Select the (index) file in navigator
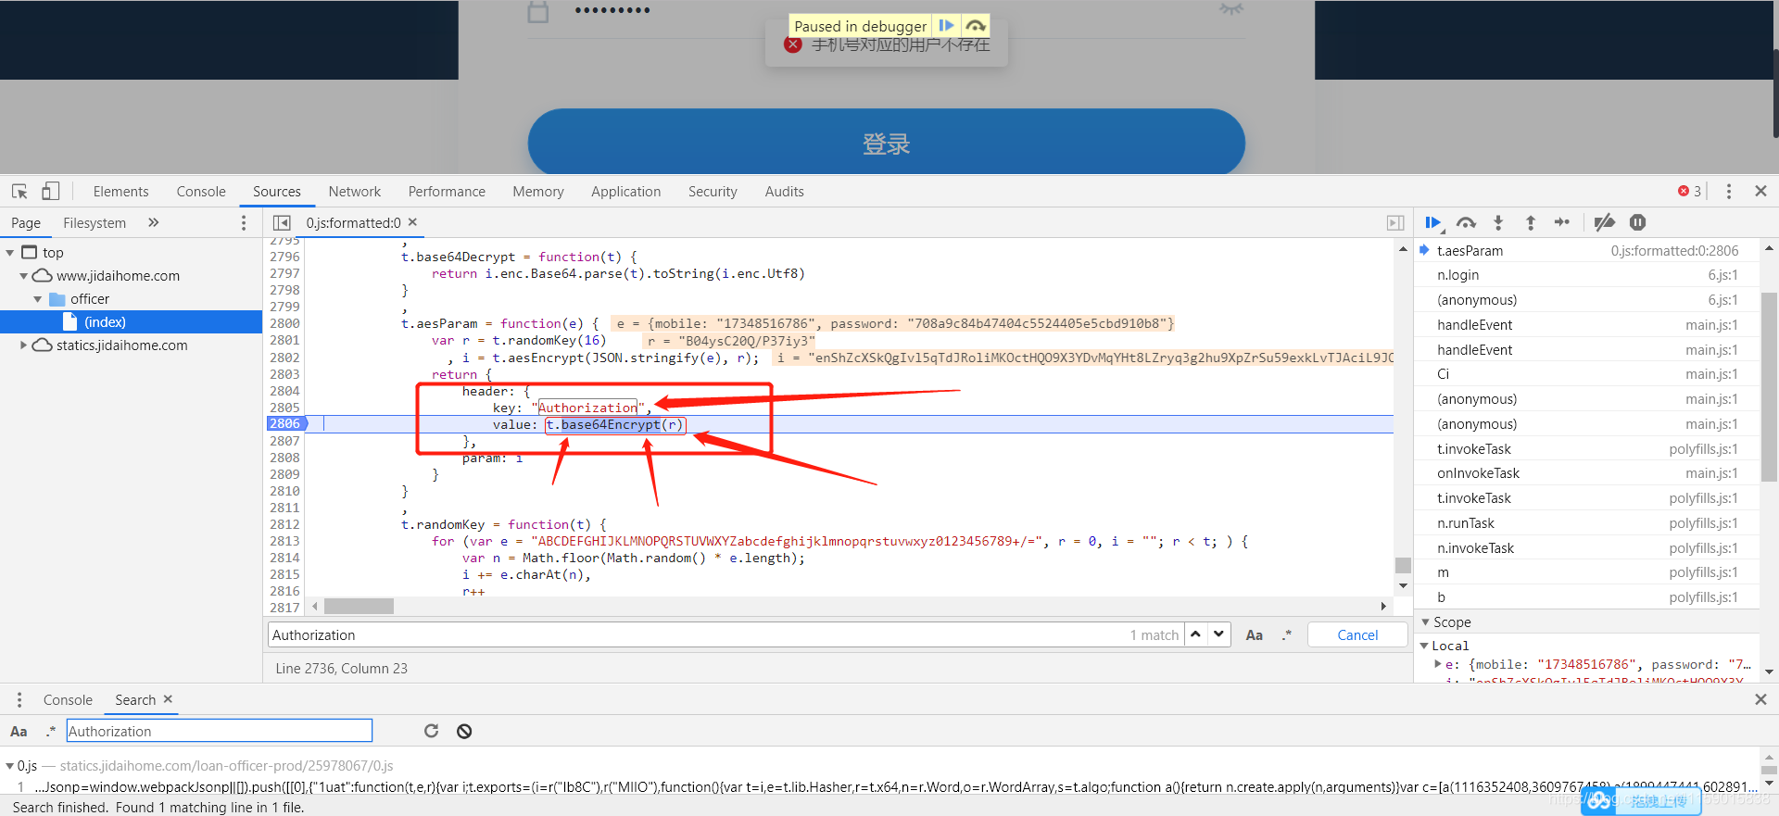Image resolution: width=1779 pixels, height=816 pixels. (x=132, y=321)
